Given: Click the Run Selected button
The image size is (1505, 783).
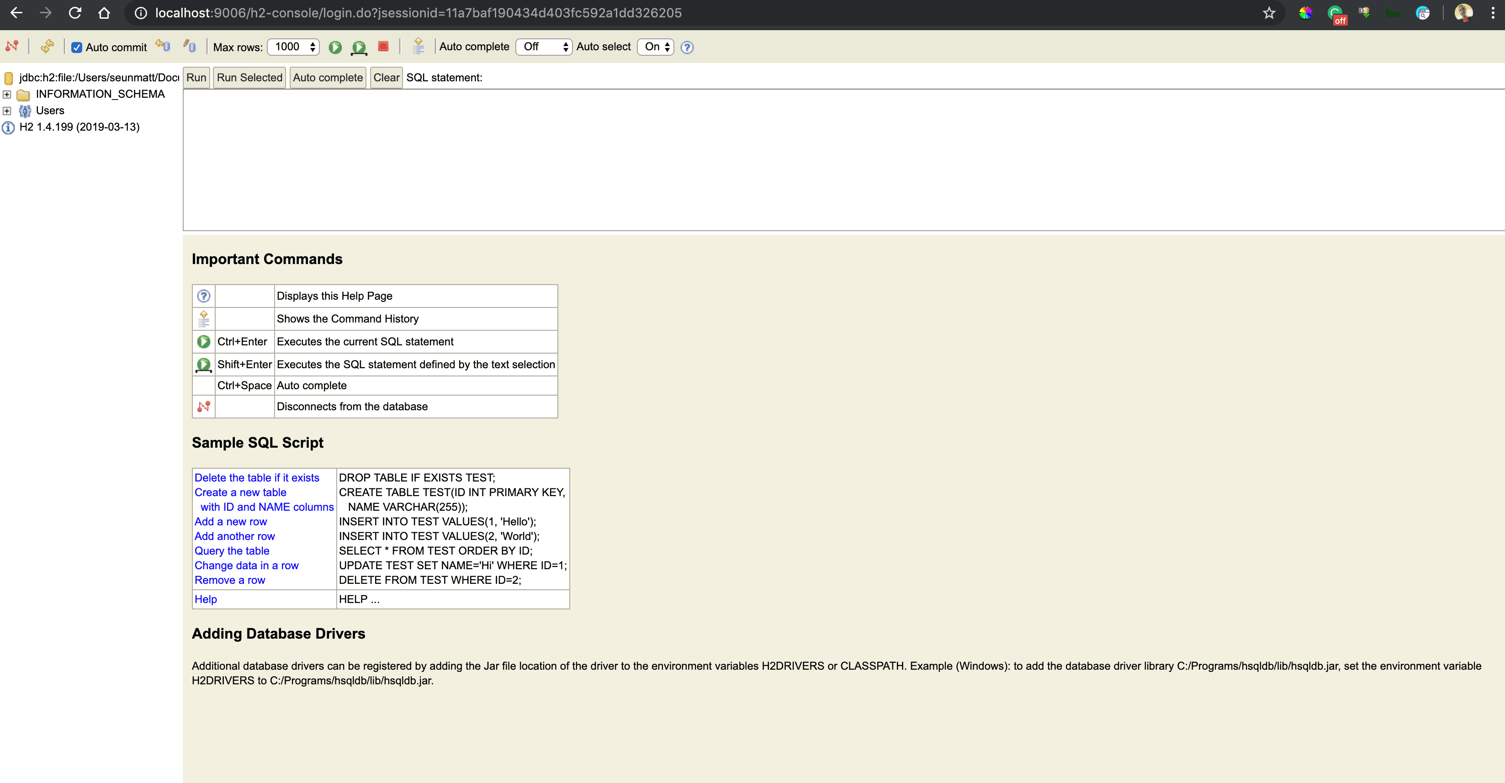Looking at the screenshot, I should pyautogui.click(x=249, y=78).
